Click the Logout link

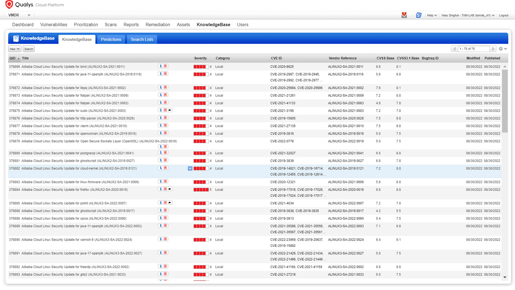pos(503,15)
